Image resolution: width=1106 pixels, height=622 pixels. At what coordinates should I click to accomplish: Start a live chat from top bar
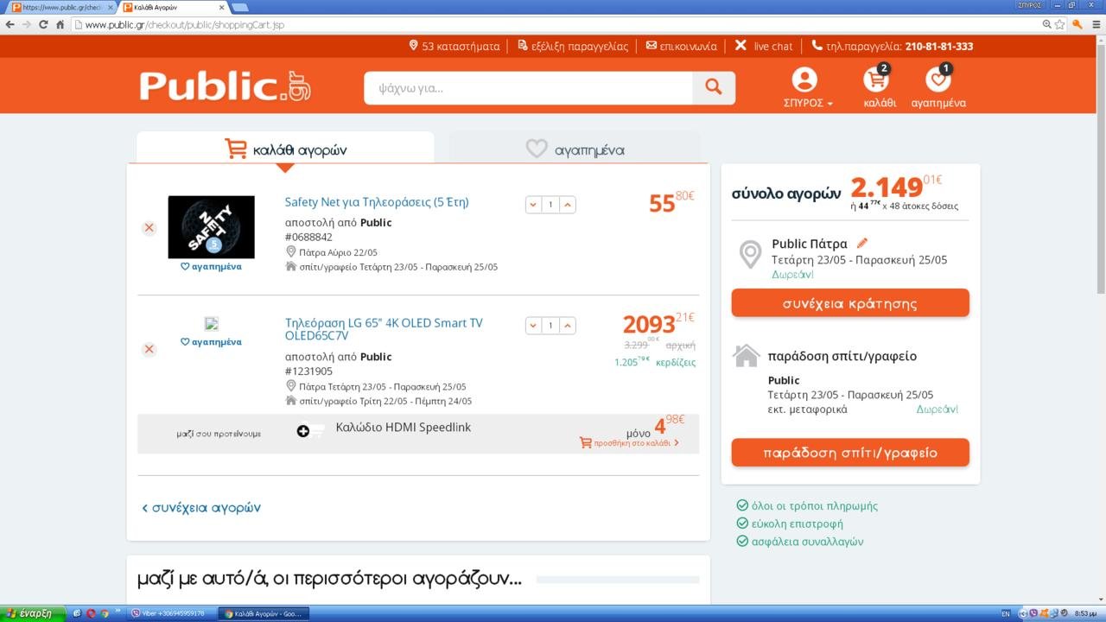click(x=764, y=46)
